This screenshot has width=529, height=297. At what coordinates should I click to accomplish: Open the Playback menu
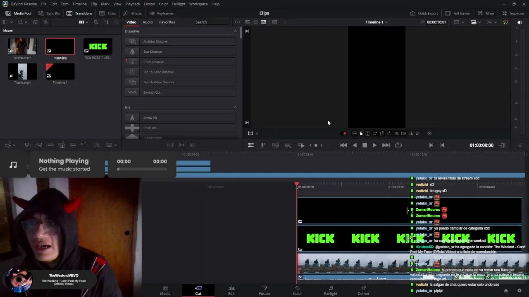(x=133, y=4)
